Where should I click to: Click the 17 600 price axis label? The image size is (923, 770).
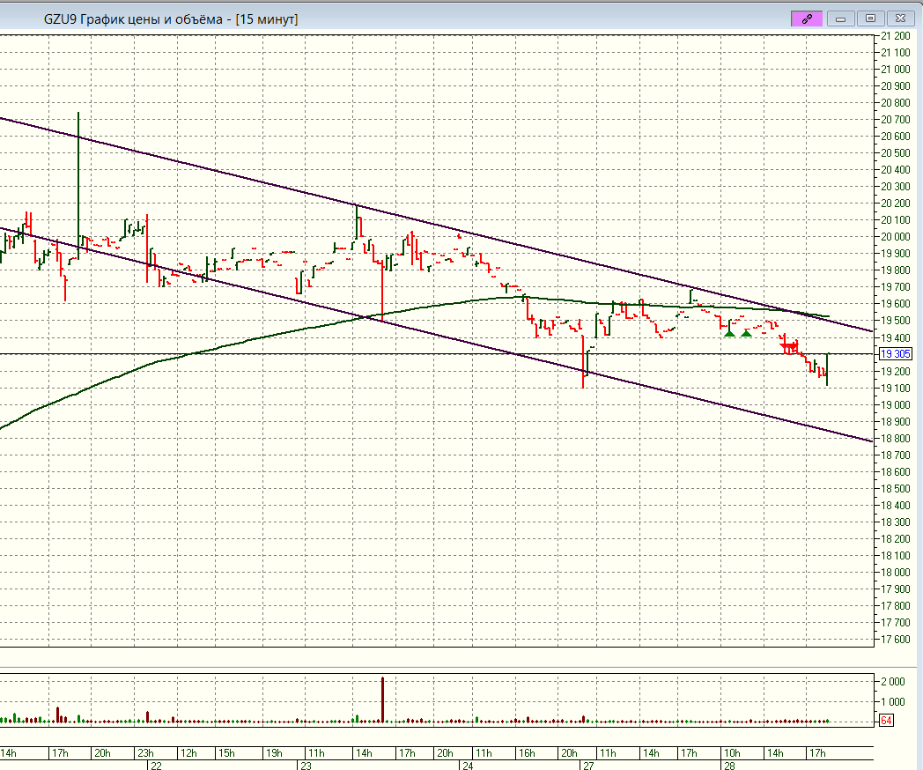point(895,639)
